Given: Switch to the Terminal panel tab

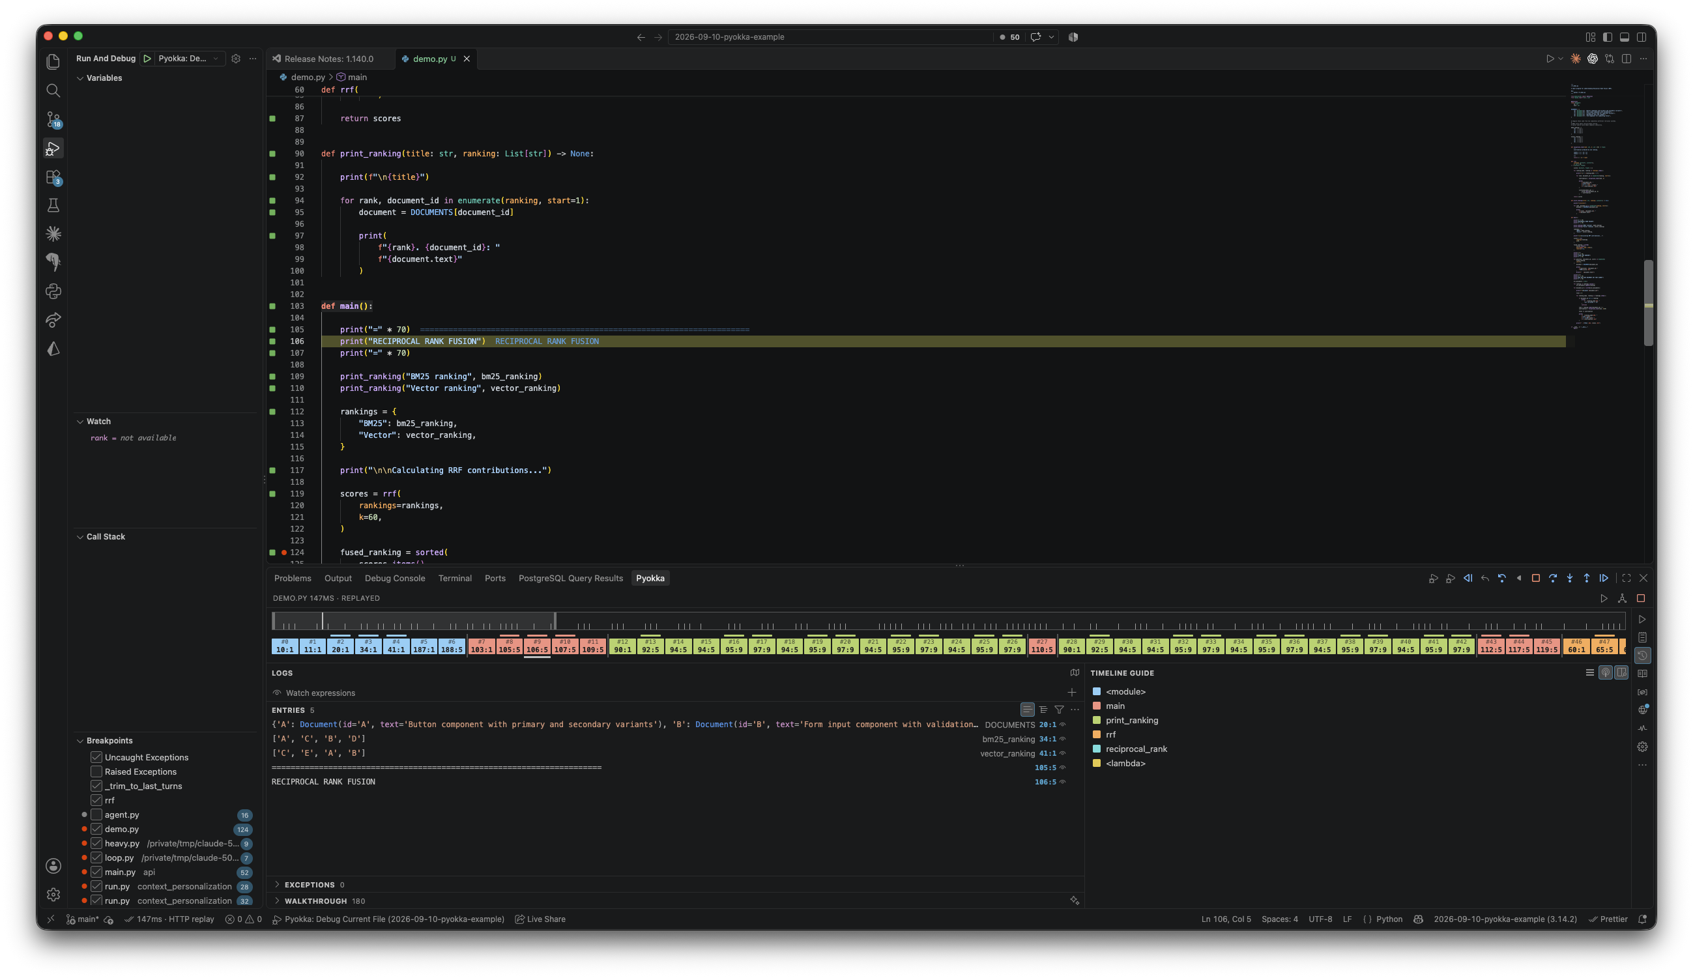Looking at the screenshot, I should coord(455,579).
